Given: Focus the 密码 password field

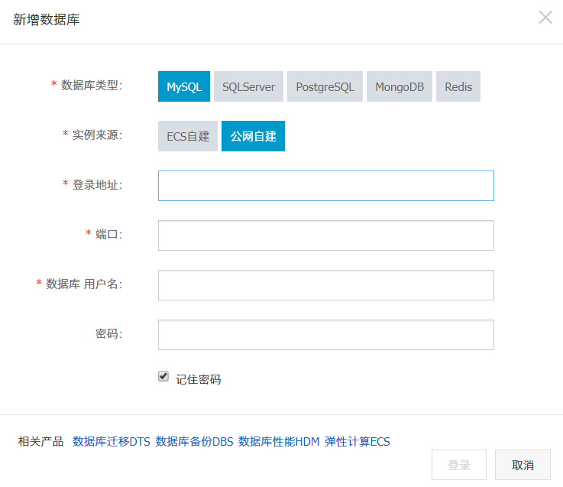Looking at the screenshot, I should 326,335.
